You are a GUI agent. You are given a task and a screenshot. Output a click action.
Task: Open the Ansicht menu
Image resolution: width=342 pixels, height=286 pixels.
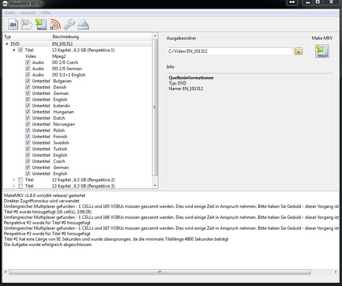coord(28,13)
